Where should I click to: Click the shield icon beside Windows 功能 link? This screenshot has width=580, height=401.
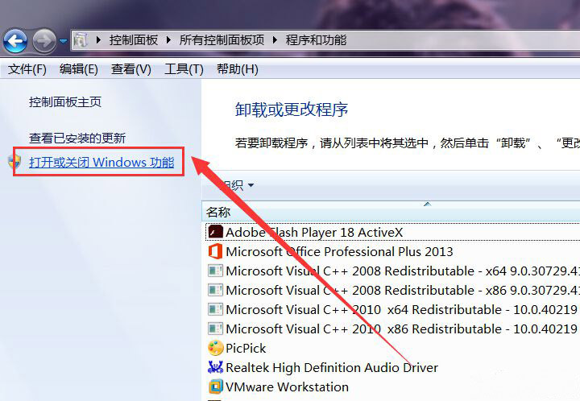pyautogui.click(x=14, y=162)
